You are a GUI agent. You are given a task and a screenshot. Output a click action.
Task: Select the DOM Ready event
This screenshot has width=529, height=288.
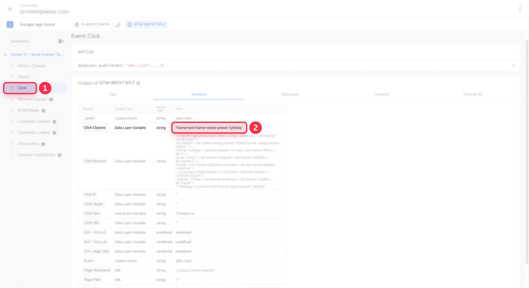(28, 110)
